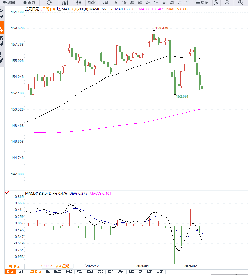Click the orange crosshair icon after 日线
This screenshot has width=248, height=275.
(x=54, y=9)
